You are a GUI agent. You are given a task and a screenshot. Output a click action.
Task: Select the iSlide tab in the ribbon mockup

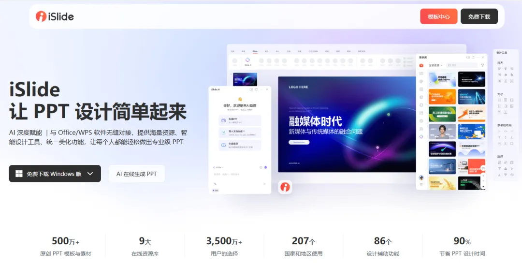click(255, 51)
